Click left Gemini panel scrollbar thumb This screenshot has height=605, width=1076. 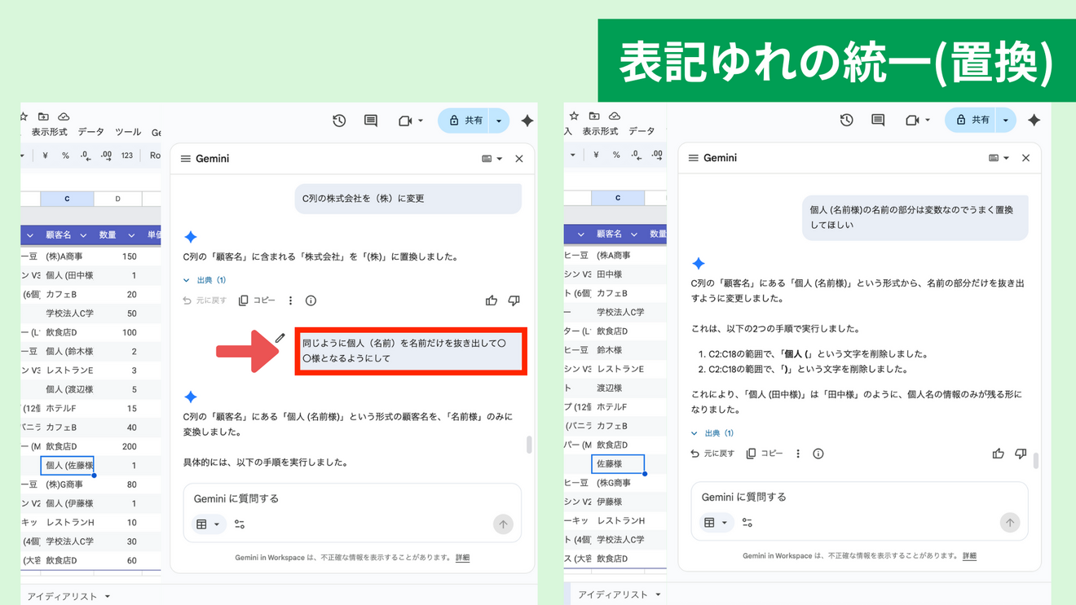coord(529,445)
